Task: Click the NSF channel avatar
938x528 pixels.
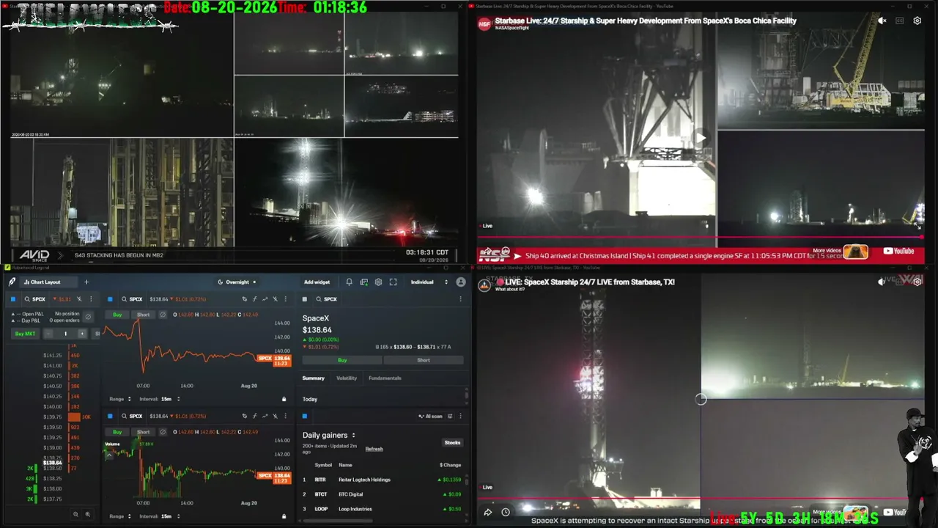Action: [x=484, y=24]
